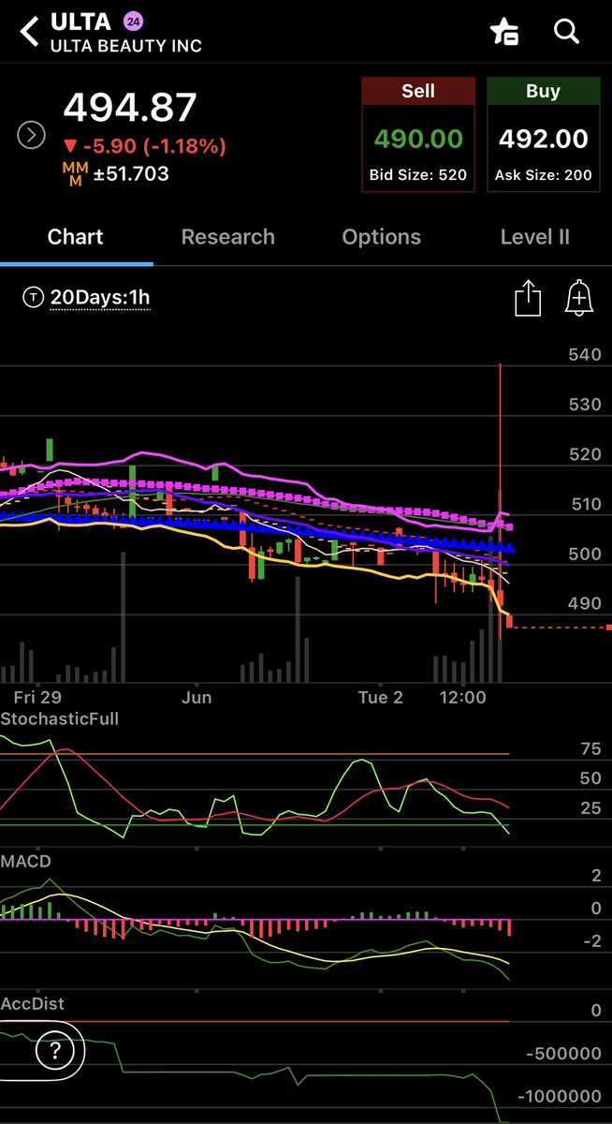Image resolution: width=612 pixels, height=1124 pixels.
Task: Tap the 500 price axis label
Action: pyautogui.click(x=584, y=554)
